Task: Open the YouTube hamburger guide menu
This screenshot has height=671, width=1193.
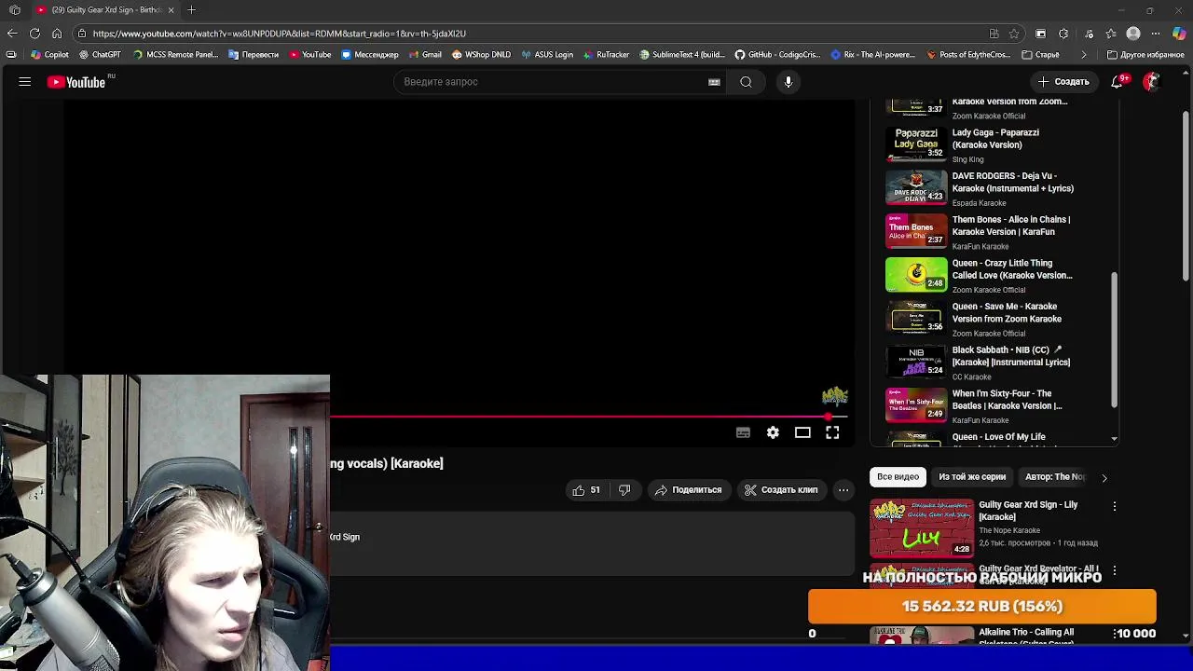Action: [x=25, y=82]
